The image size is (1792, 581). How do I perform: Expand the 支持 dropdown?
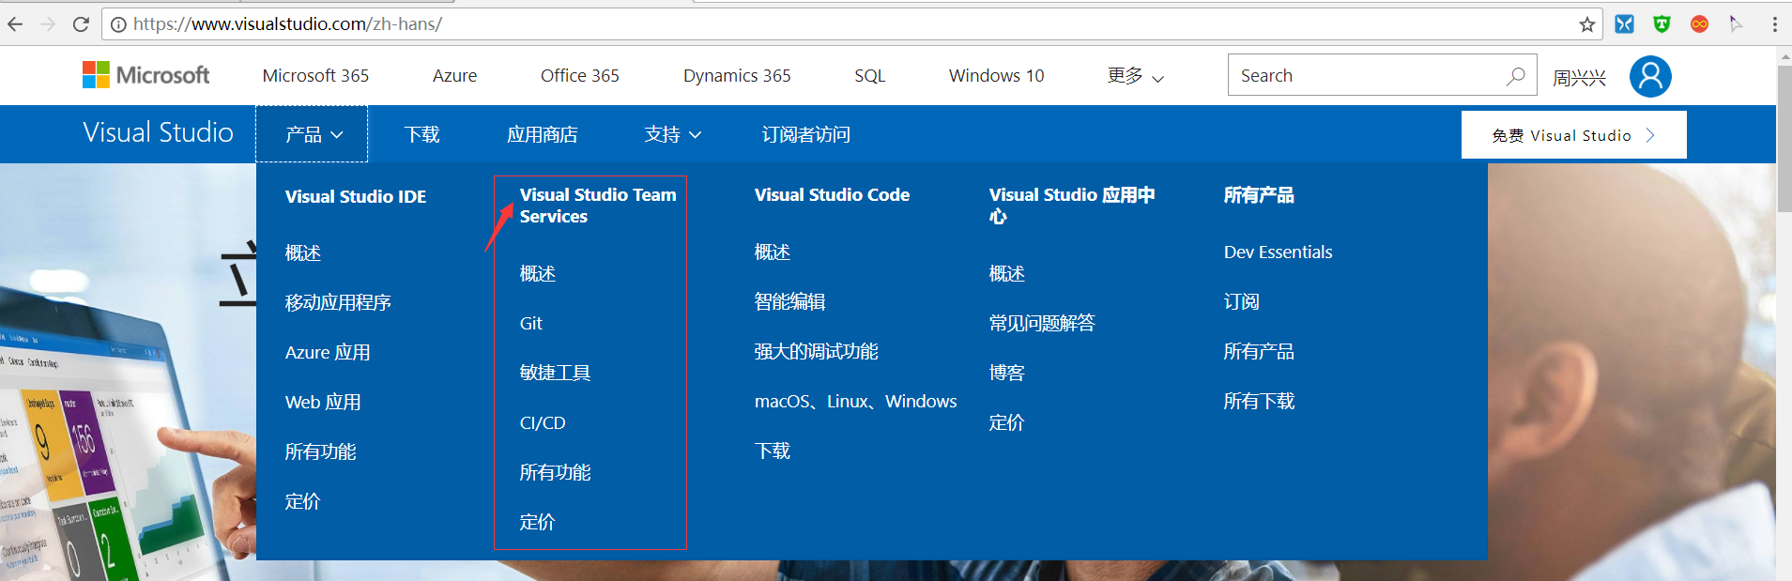click(x=673, y=134)
